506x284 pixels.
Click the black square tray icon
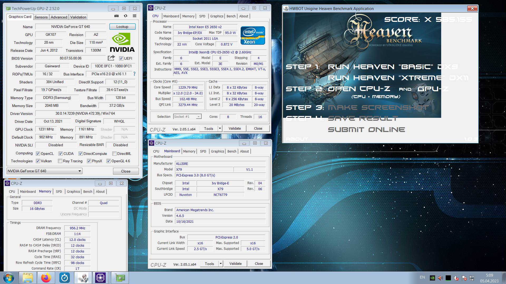point(448,278)
